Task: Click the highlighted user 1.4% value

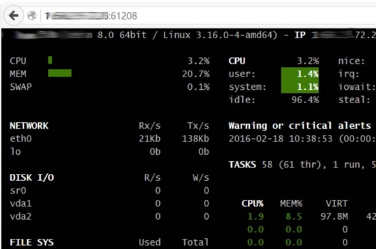Action: coord(300,74)
